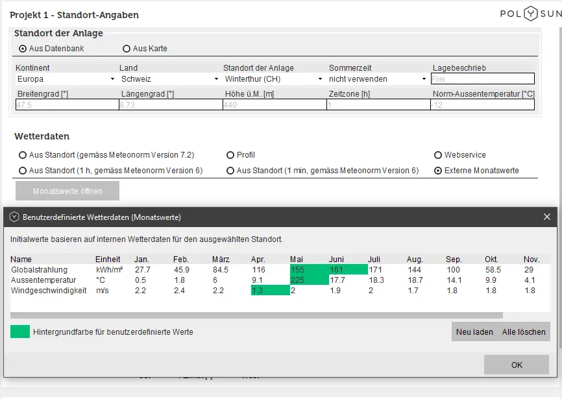Viewport: 562px width, 399px height.
Task: Click the Alle löschen button
Action: coord(524,332)
